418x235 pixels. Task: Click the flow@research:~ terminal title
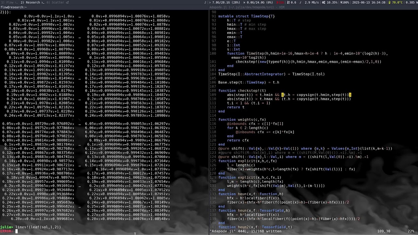(14, 7)
